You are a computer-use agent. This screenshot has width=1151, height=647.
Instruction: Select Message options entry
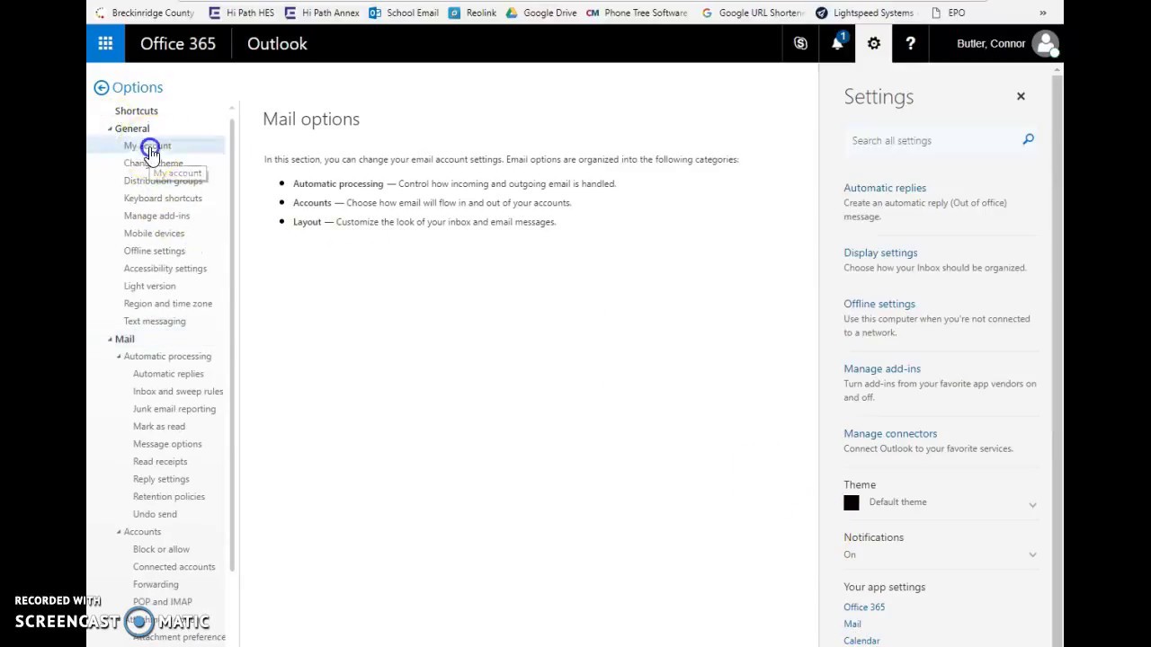click(x=167, y=444)
